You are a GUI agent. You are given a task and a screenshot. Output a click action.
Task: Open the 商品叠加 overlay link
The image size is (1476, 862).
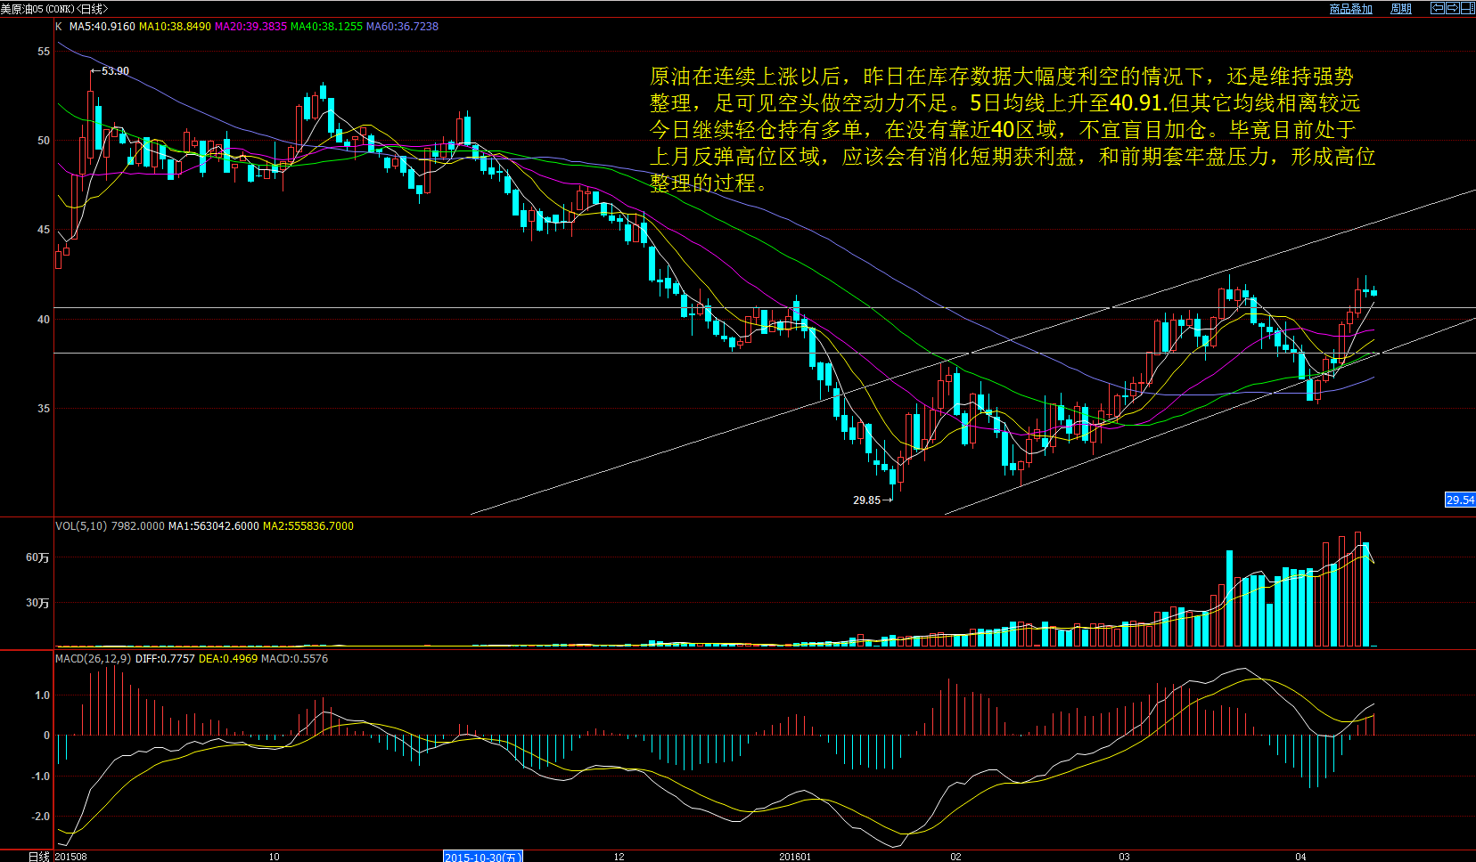[1350, 9]
